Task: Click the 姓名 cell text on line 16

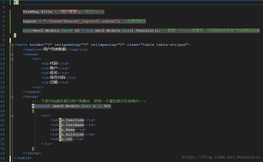Action: coord(54,73)
